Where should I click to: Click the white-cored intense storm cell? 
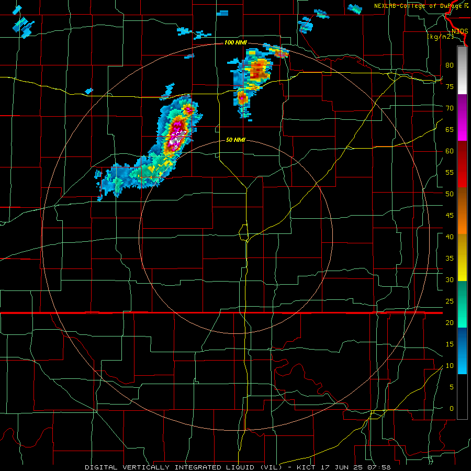coord(177,137)
